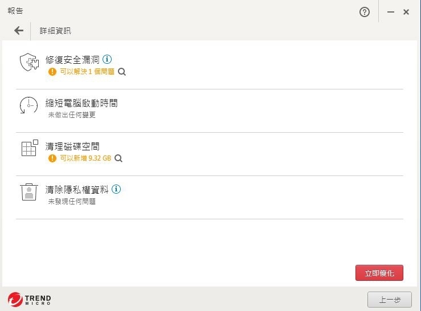This screenshot has height=311, width=421.
Task: Click magnifier next to 可以新增 9.32 GB
Action: [118, 158]
